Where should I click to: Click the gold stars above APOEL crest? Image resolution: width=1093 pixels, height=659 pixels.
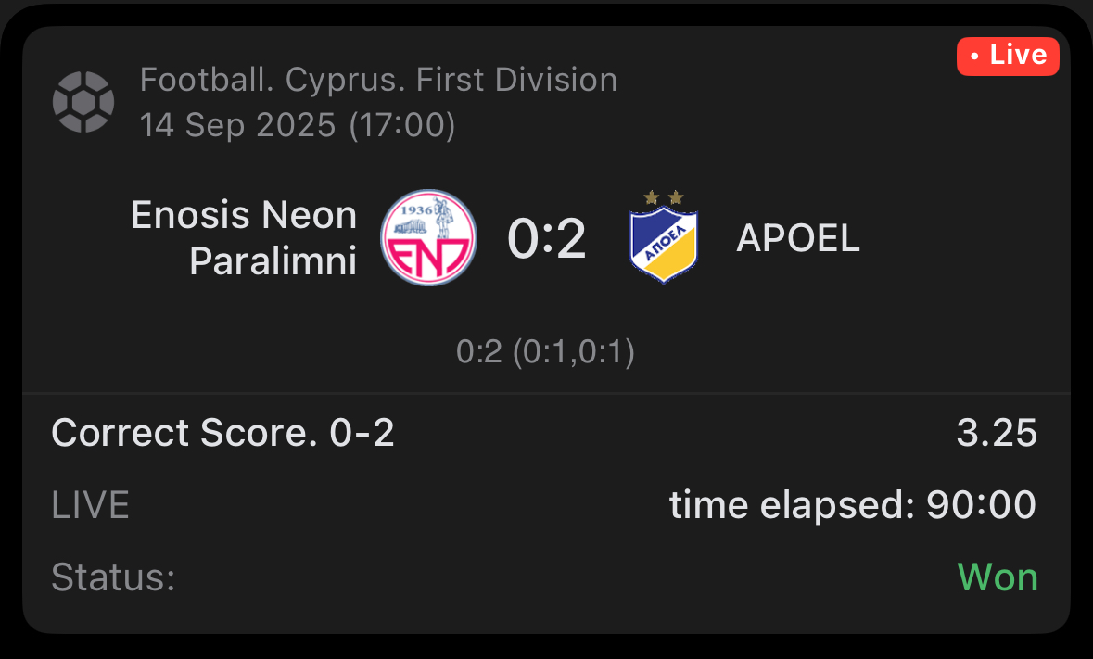[x=664, y=196]
